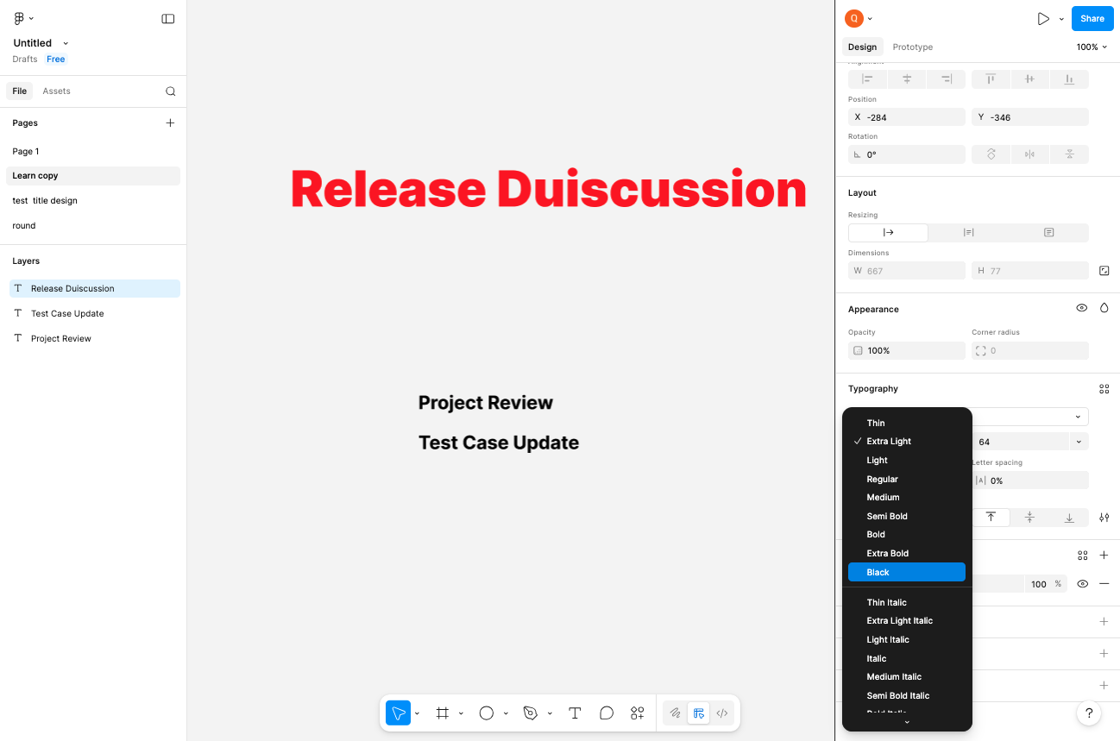Align selection horizontal centers
The width and height of the screenshot is (1120, 741).
(907, 79)
